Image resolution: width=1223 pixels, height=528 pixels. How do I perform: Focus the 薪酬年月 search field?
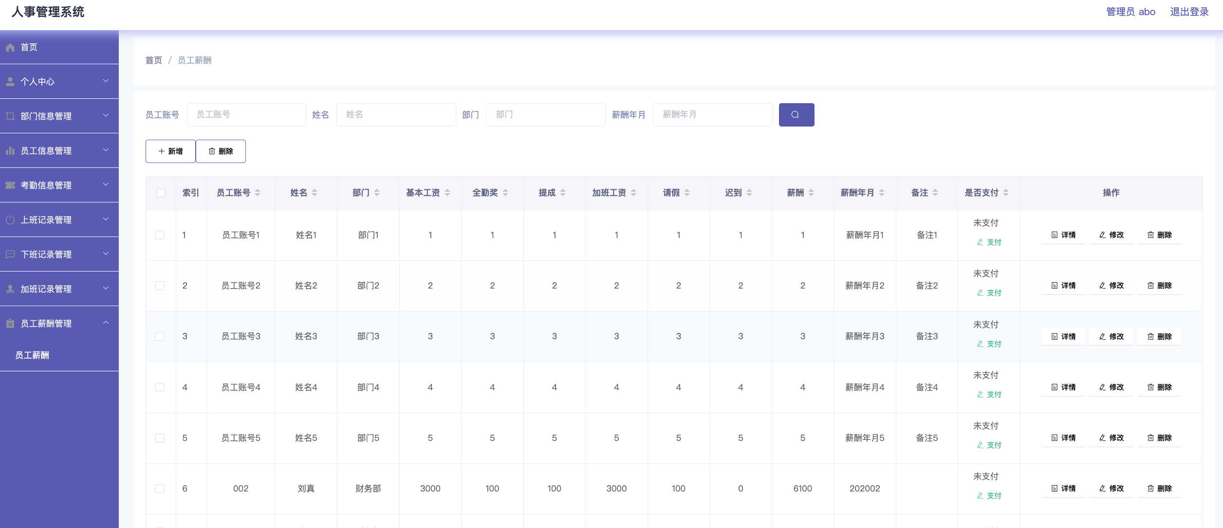(713, 115)
